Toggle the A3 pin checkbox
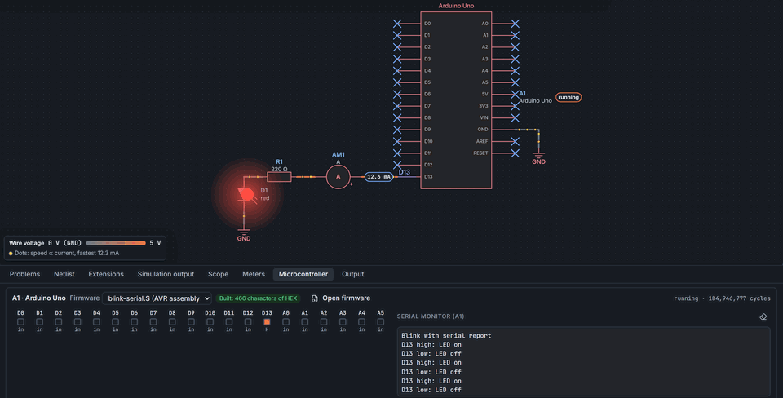This screenshot has height=398, width=783. click(x=343, y=322)
